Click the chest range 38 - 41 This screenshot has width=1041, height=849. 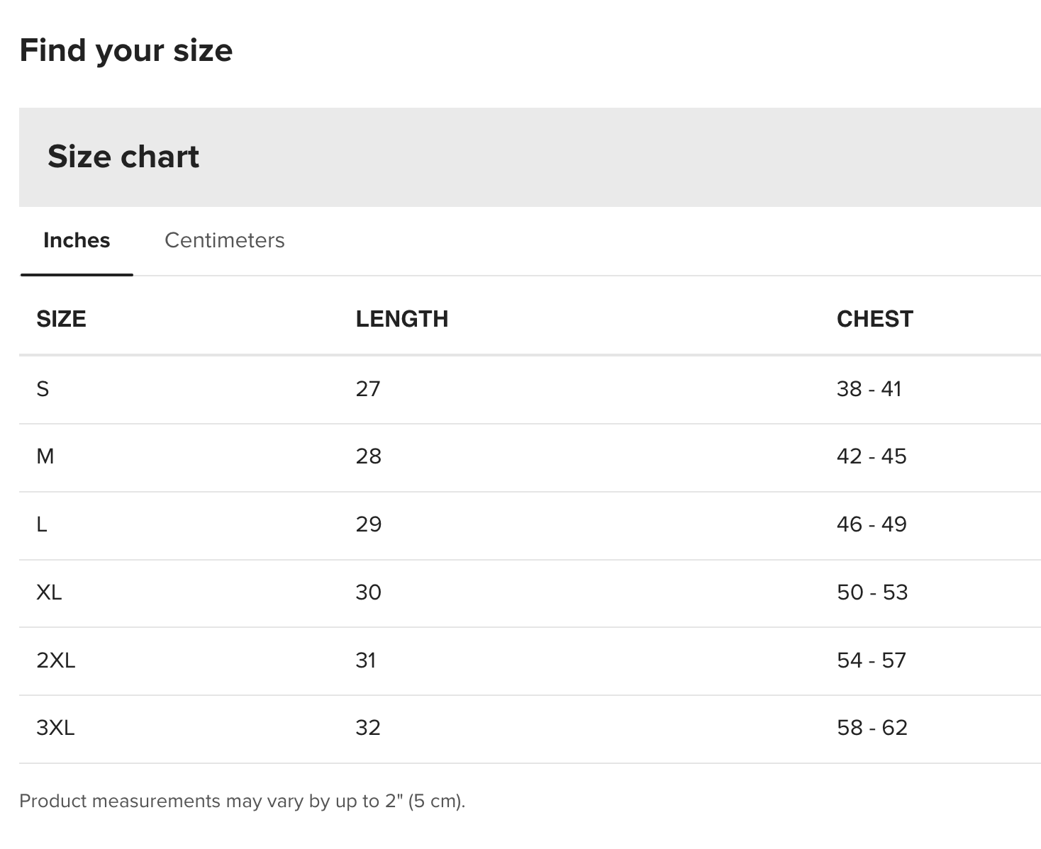click(869, 388)
